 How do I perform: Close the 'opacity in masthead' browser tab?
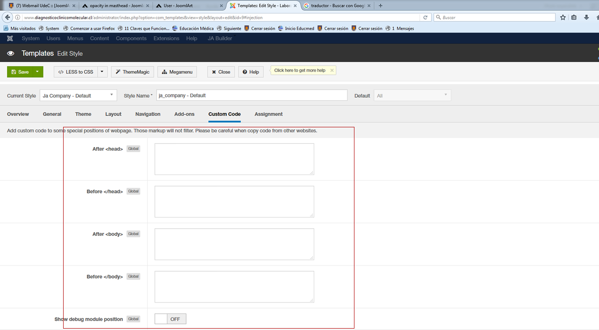pos(147,6)
